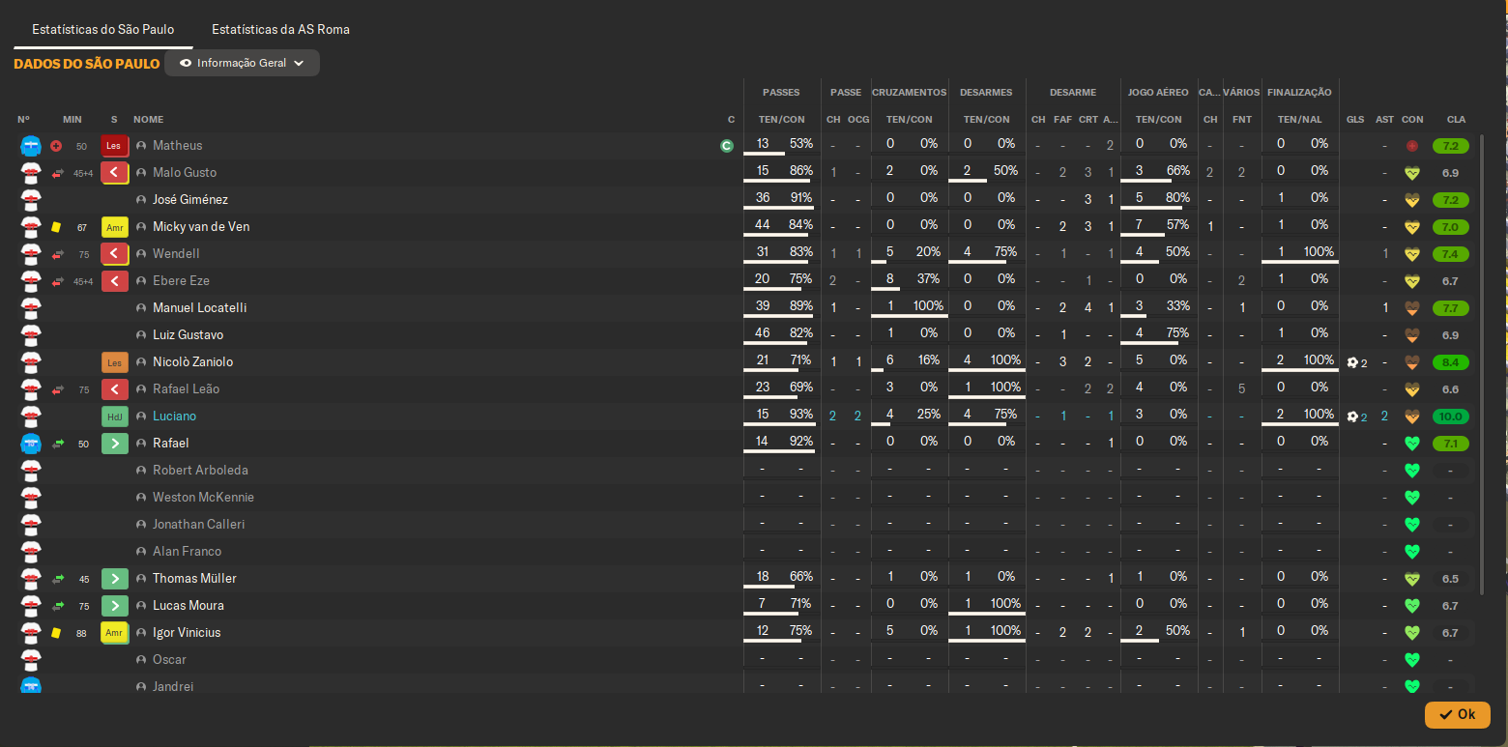Click Wendell's 7.4 rating pill
This screenshot has width=1508, height=747.
[x=1451, y=254]
